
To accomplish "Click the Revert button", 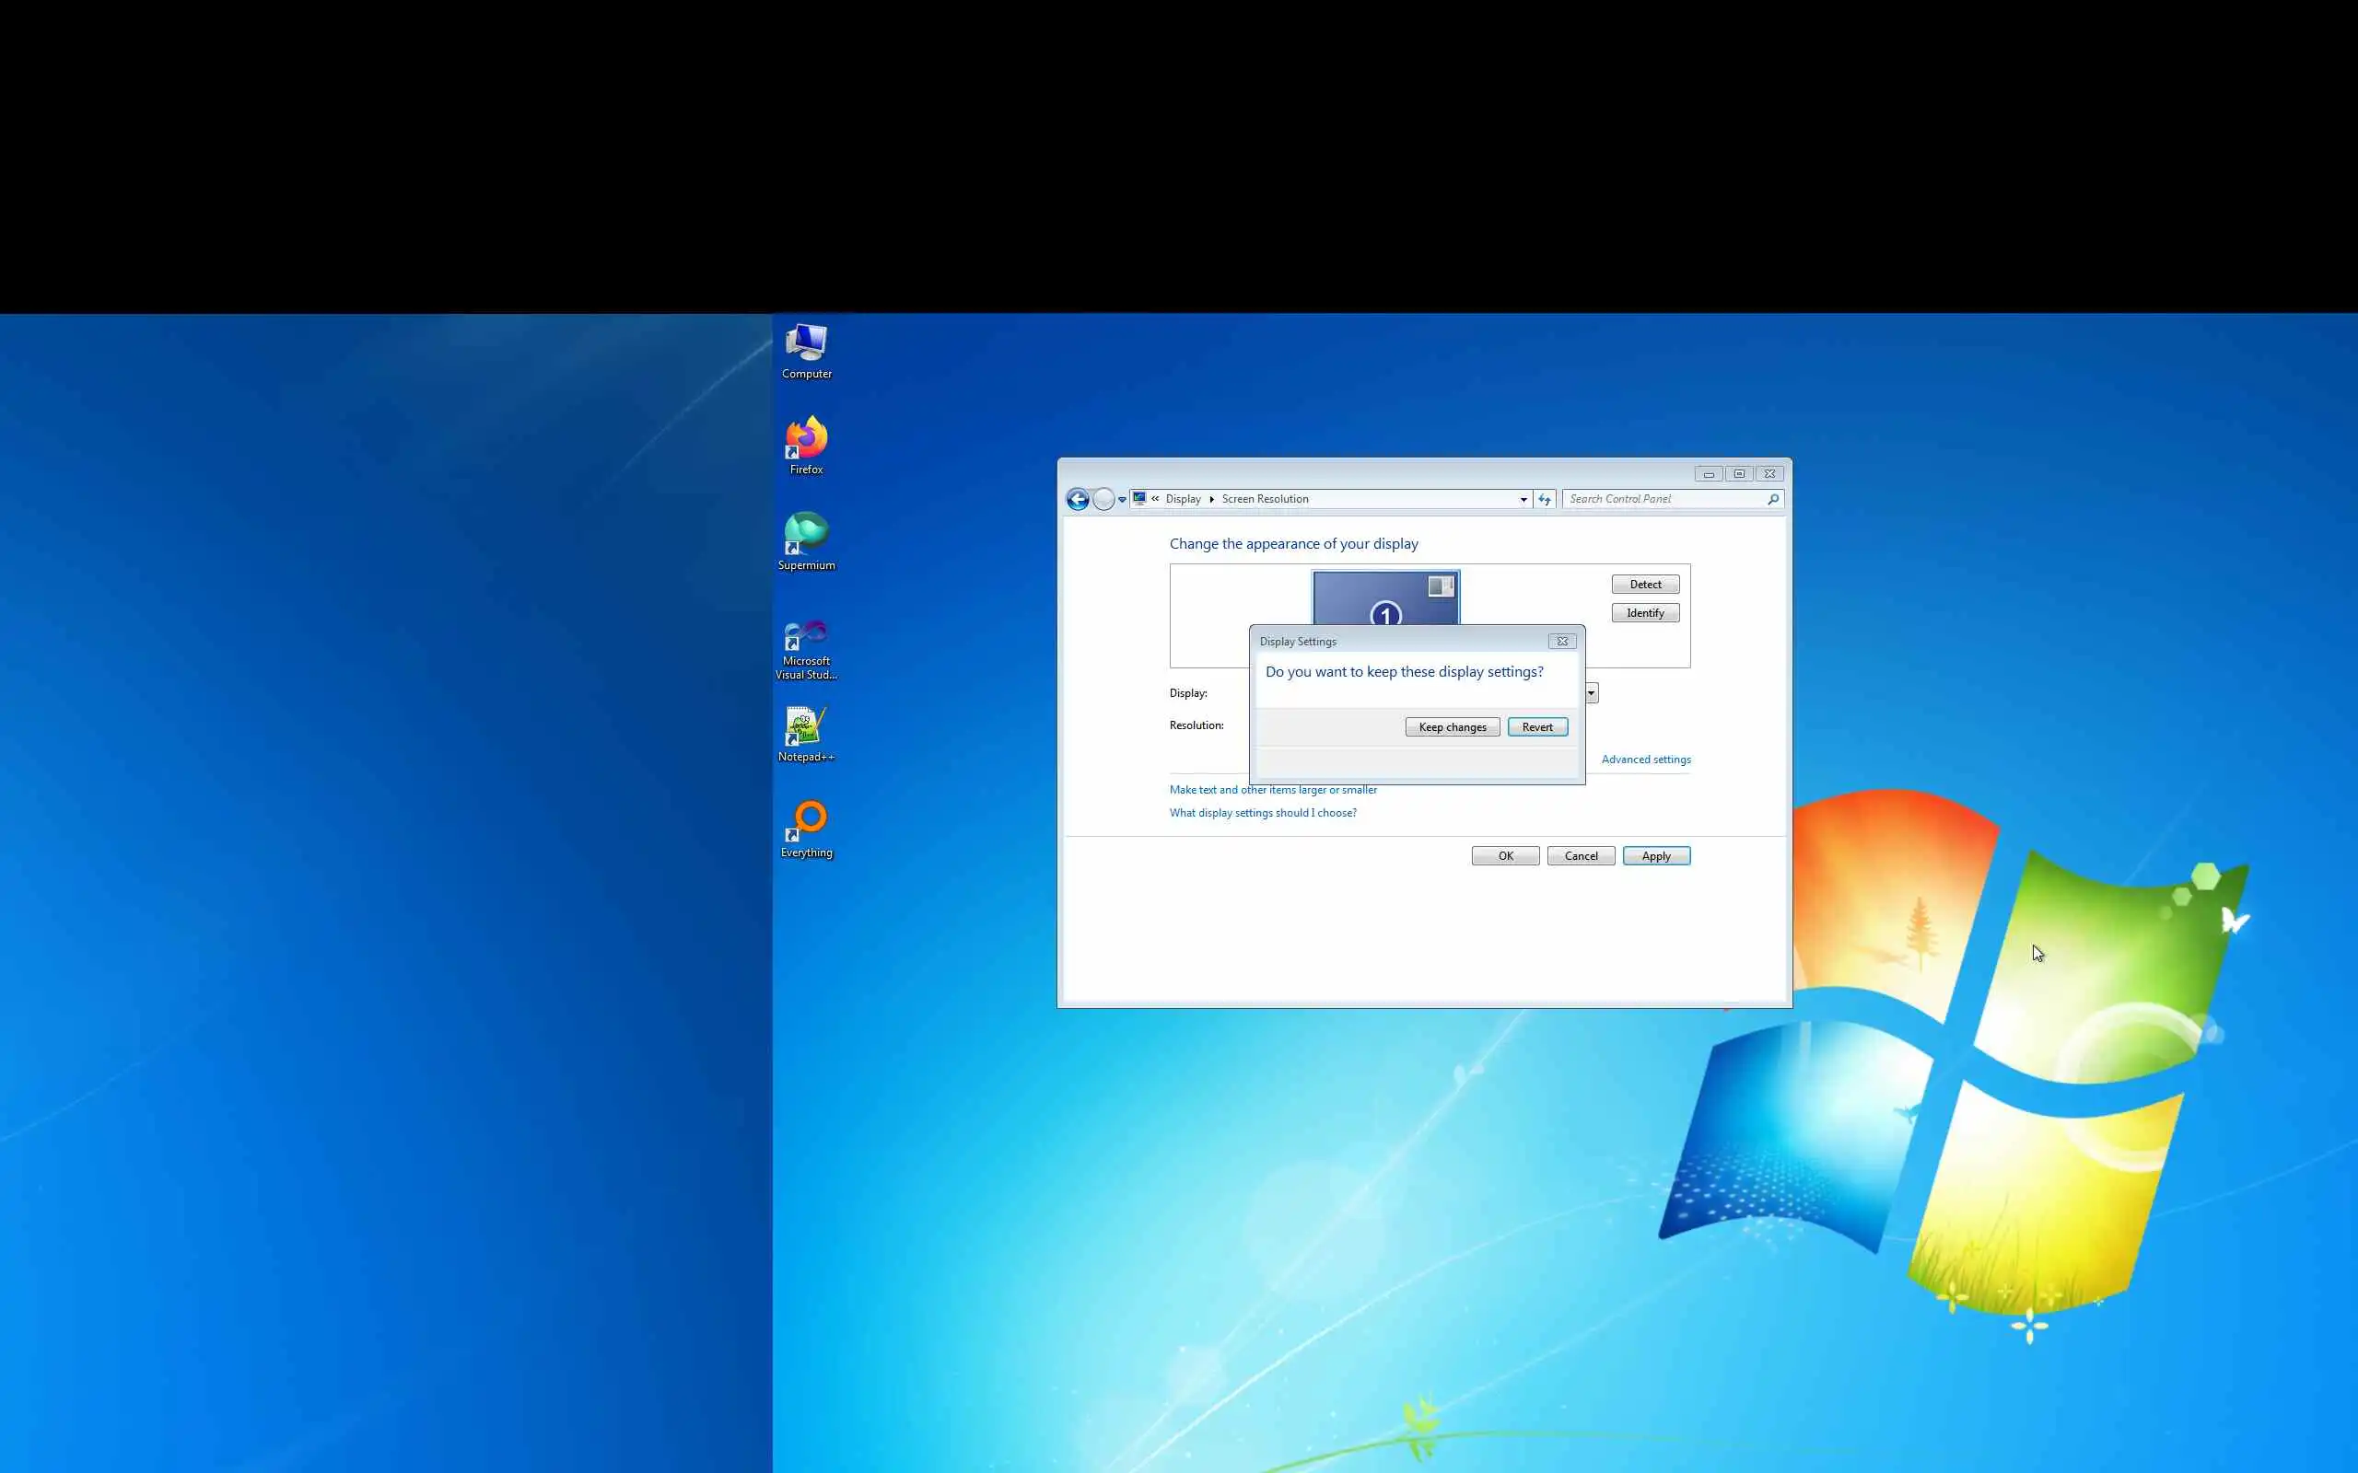I will [x=1536, y=726].
